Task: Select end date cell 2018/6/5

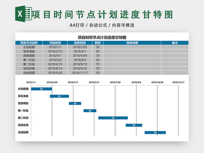Action: (80, 60)
